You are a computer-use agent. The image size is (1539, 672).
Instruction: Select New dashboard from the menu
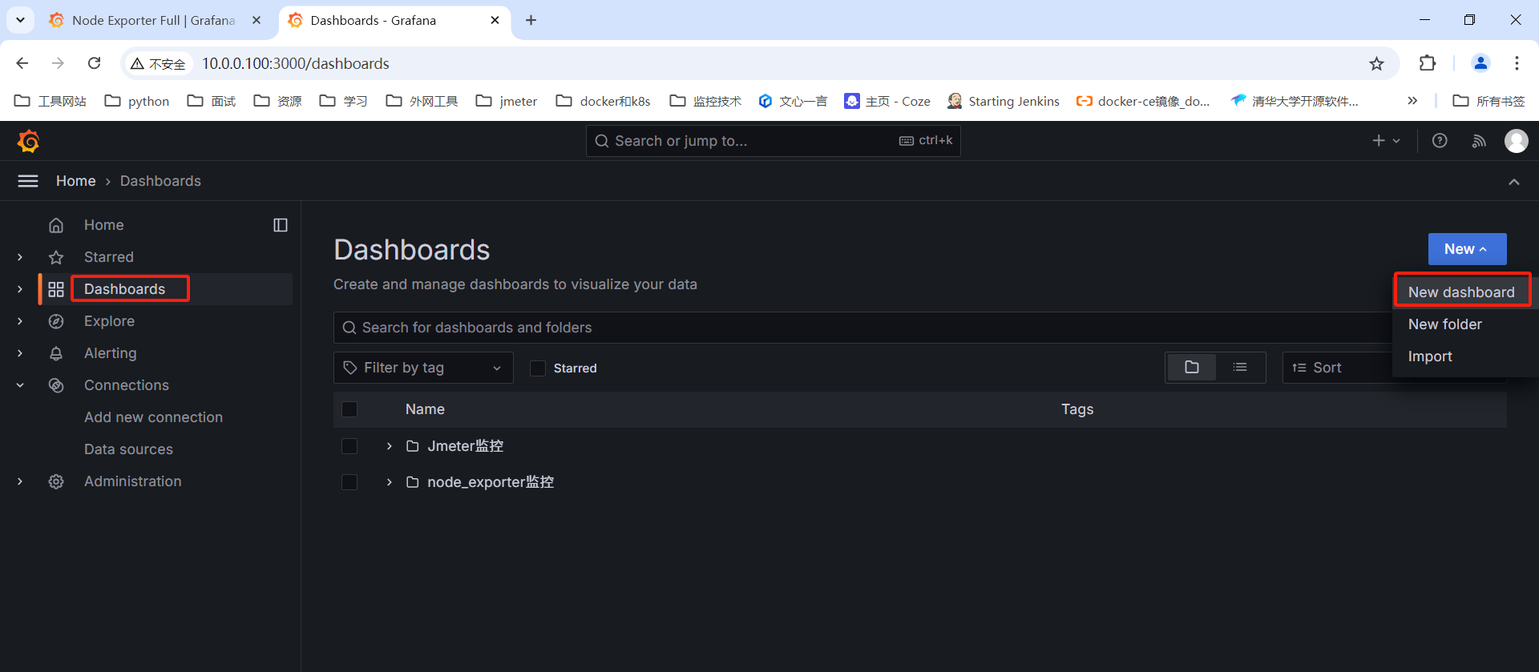point(1461,292)
